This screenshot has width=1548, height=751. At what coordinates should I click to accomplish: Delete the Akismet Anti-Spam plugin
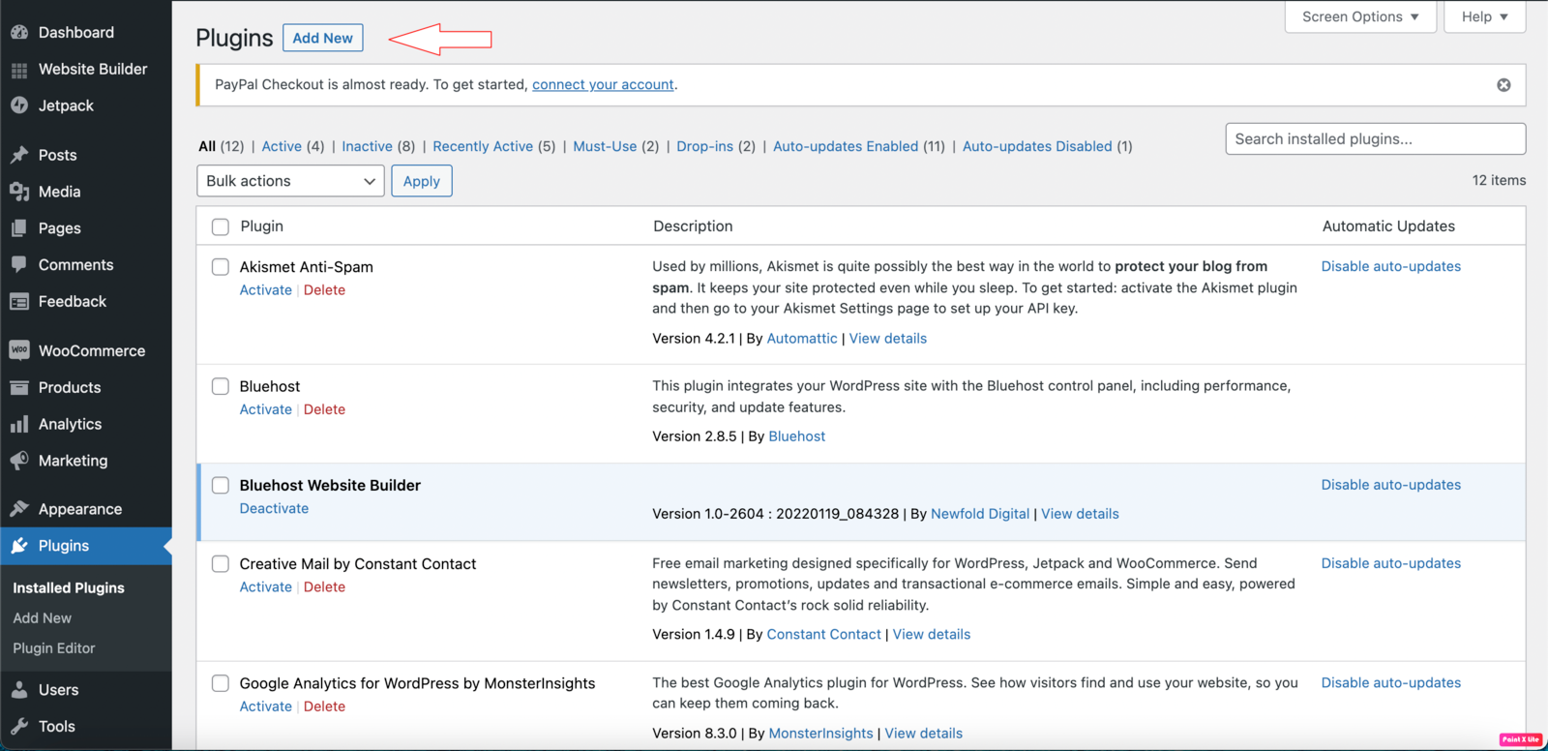pos(324,290)
